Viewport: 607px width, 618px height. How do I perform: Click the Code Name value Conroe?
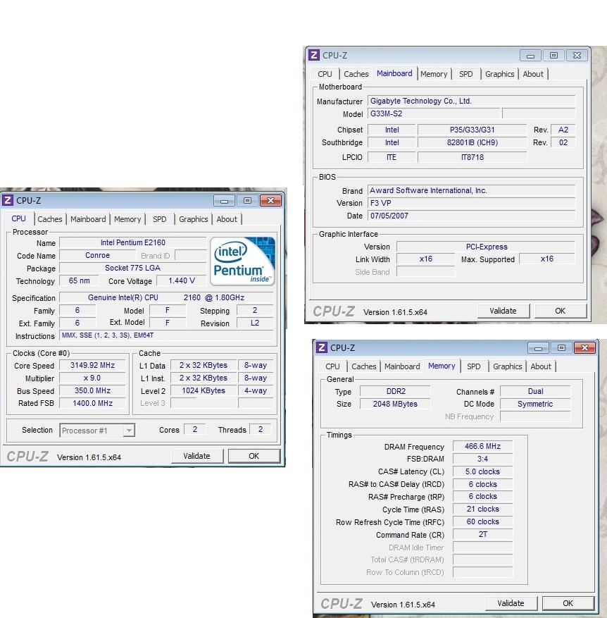point(97,255)
